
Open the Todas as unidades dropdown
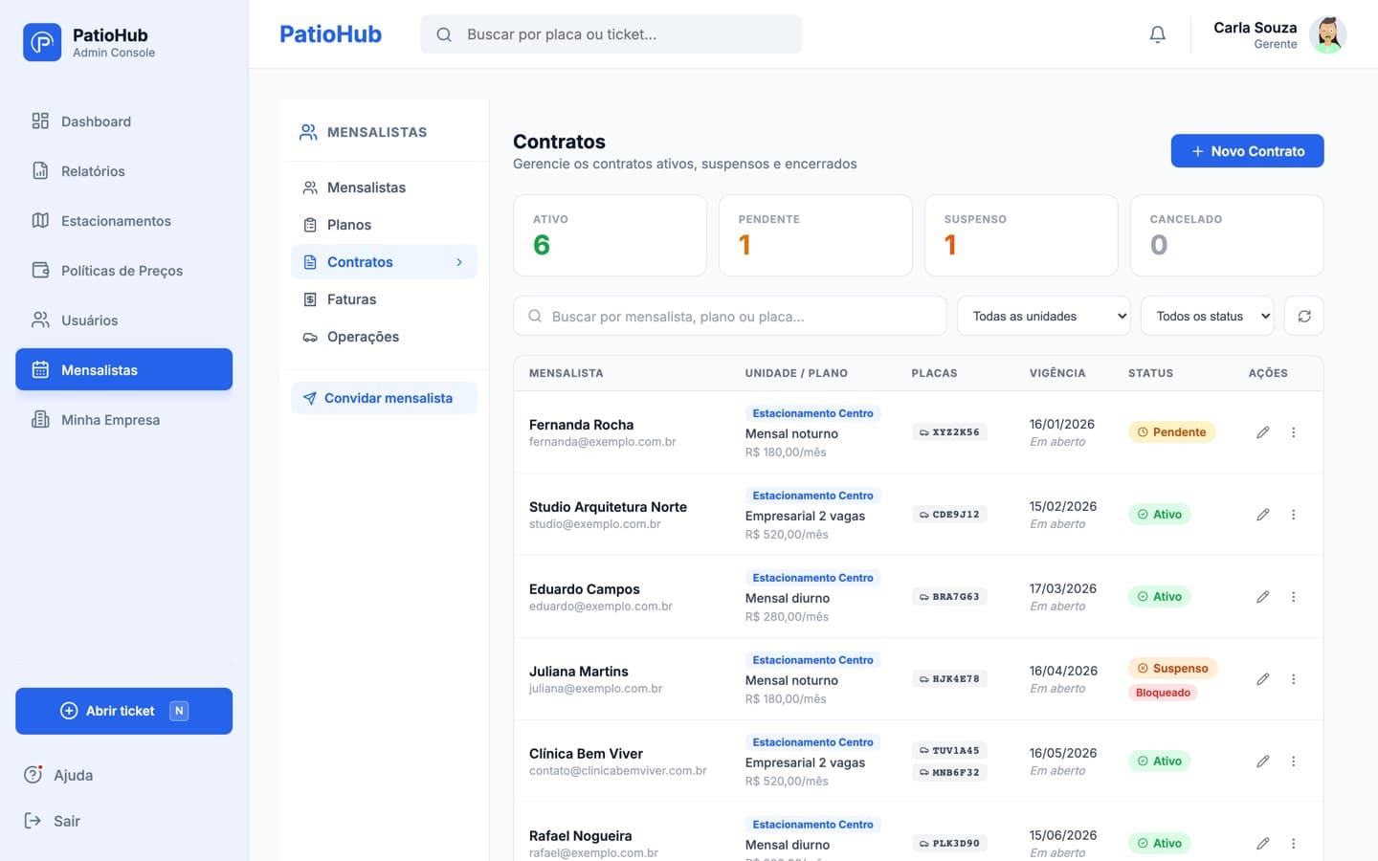pos(1043,316)
